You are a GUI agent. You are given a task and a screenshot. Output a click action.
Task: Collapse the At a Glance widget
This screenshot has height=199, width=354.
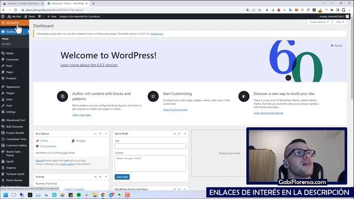click(106, 134)
